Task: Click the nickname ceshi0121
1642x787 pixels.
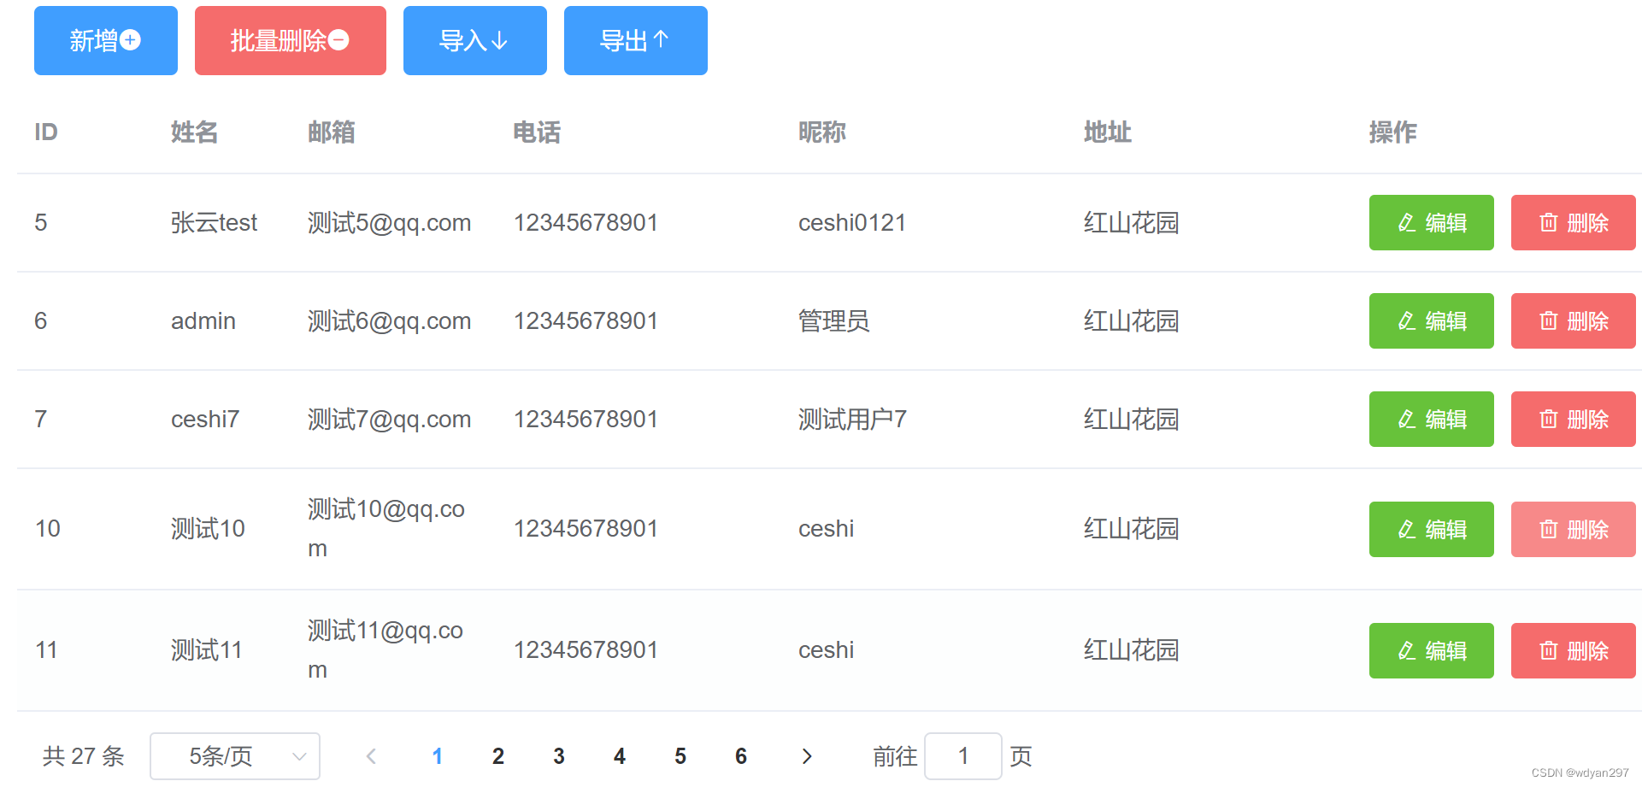Action: (x=852, y=223)
